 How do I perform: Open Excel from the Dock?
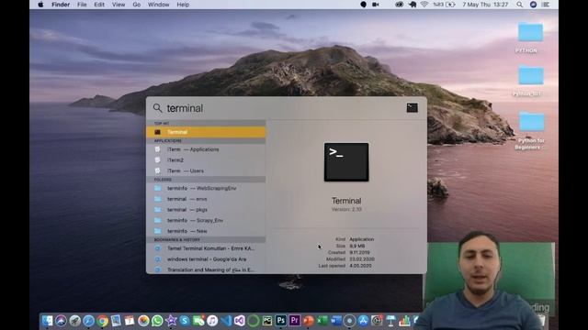click(322, 321)
